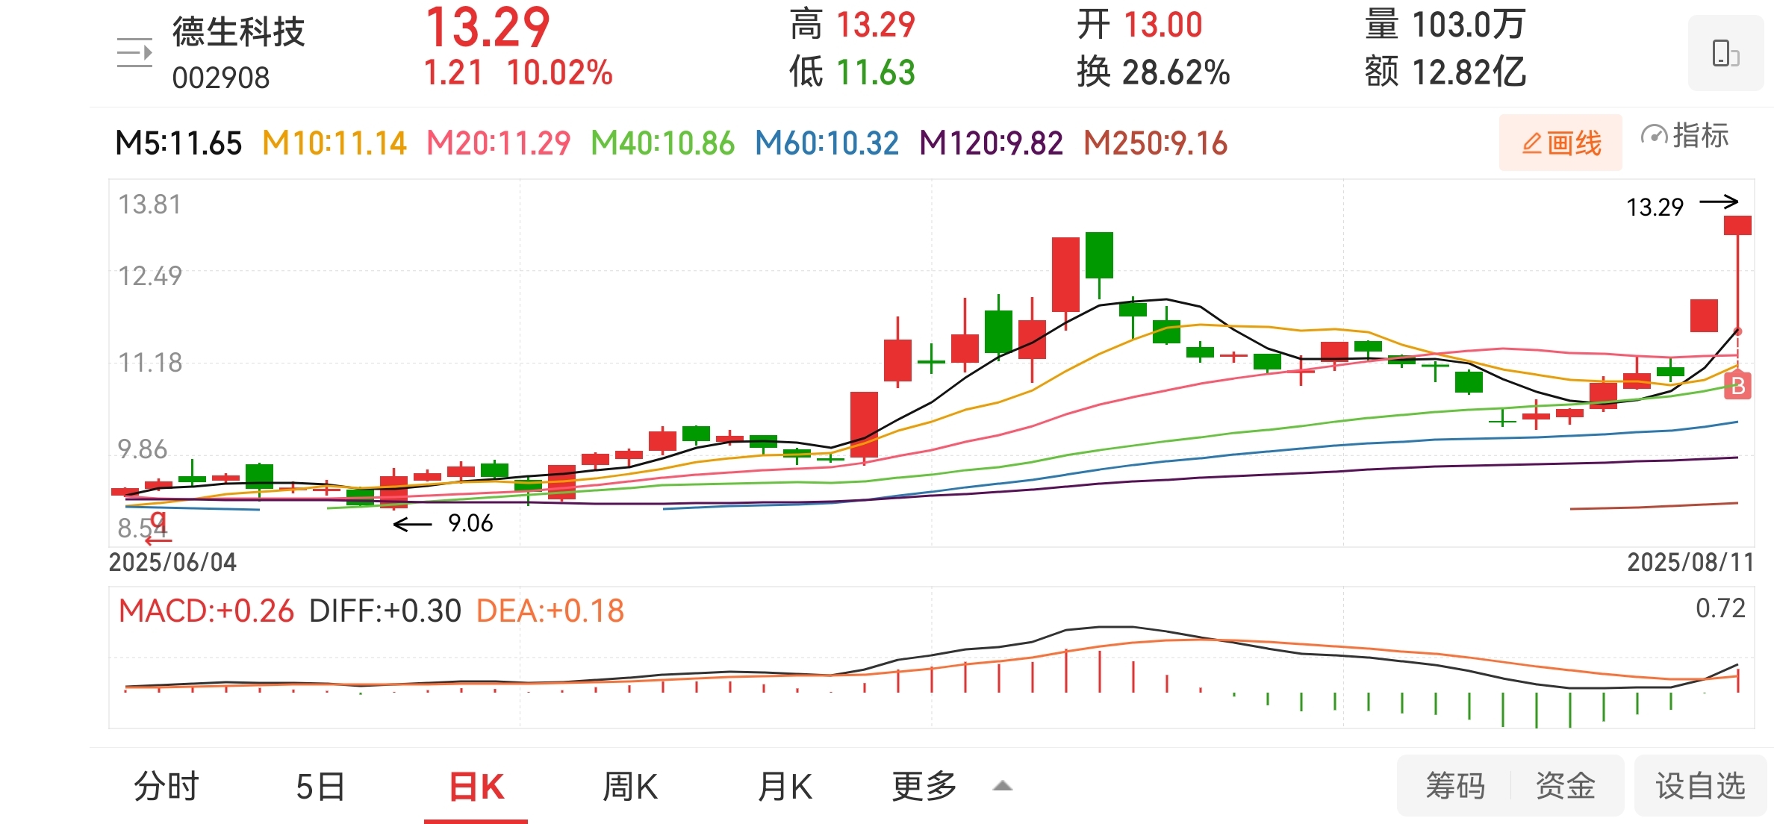
Task: Click the M40:10.86 moving average label
Action: 662,143
